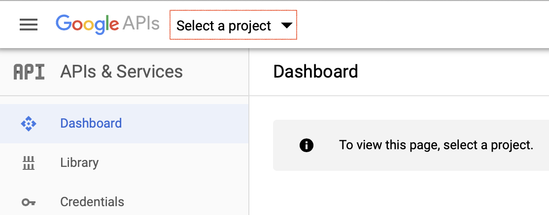Click the Credentials key icon

coord(29,202)
